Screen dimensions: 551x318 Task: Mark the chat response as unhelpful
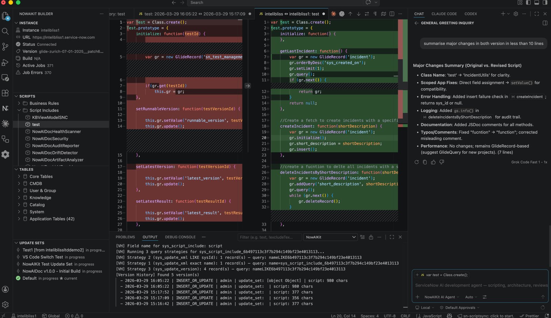[x=441, y=162]
